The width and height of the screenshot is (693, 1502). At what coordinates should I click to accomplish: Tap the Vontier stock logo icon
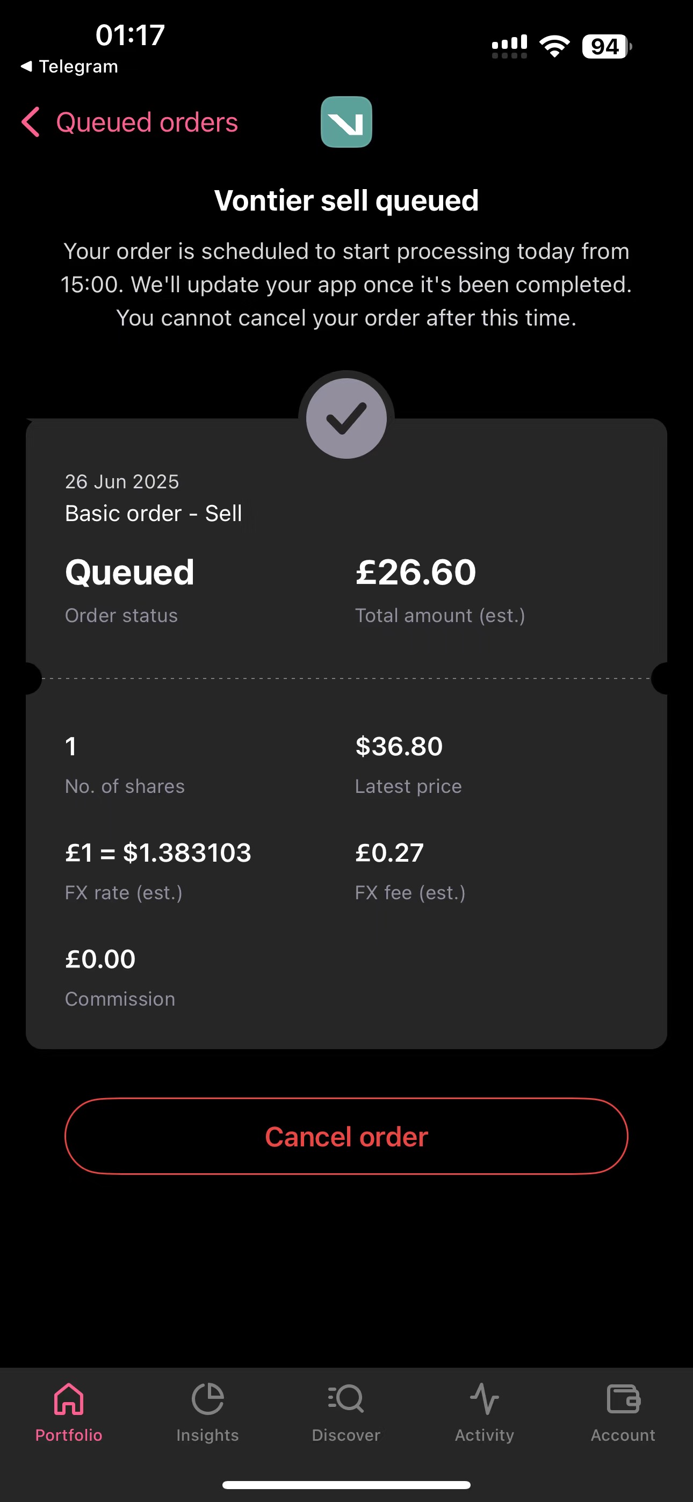[x=346, y=122]
